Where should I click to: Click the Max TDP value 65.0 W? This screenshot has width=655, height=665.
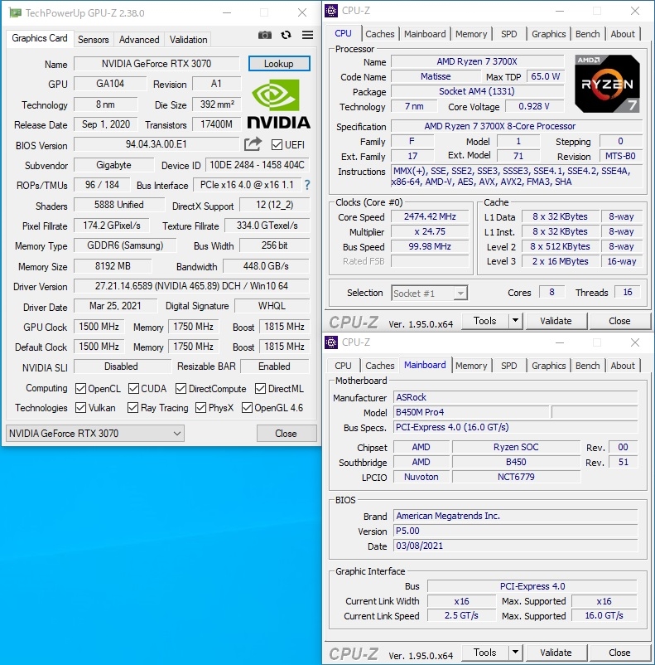tap(545, 76)
